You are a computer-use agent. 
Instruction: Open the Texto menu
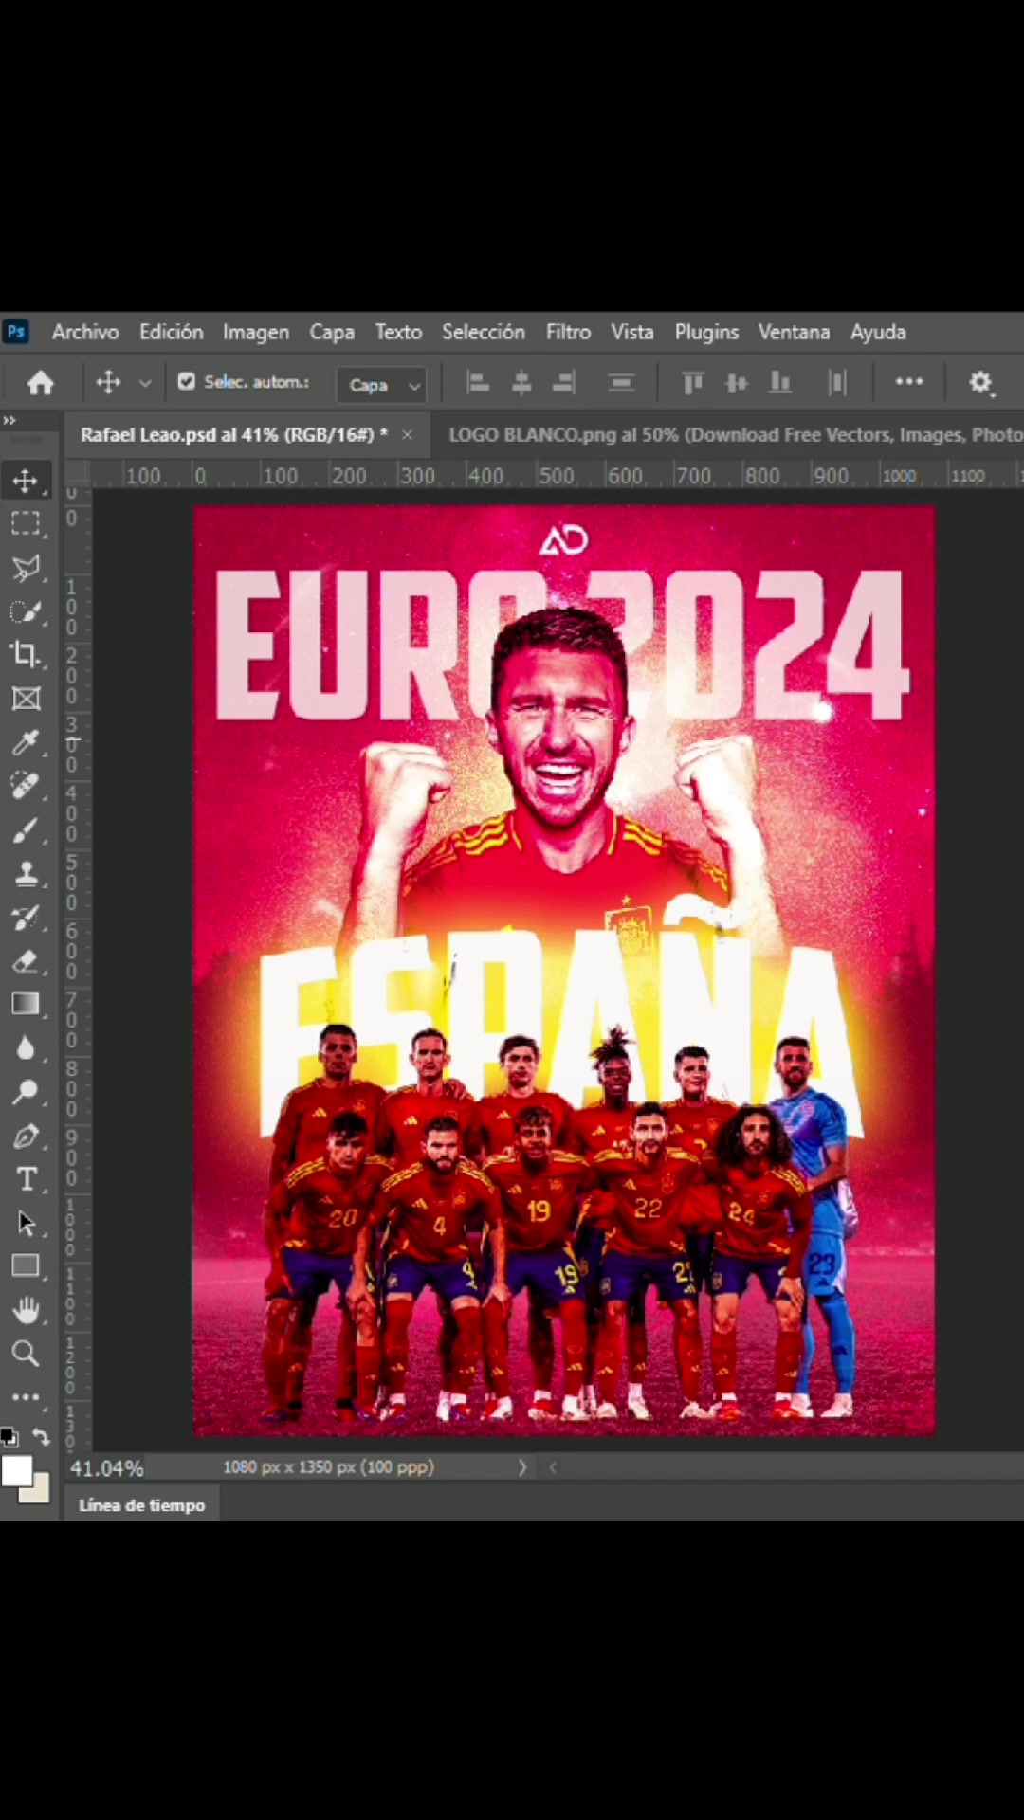[398, 332]
